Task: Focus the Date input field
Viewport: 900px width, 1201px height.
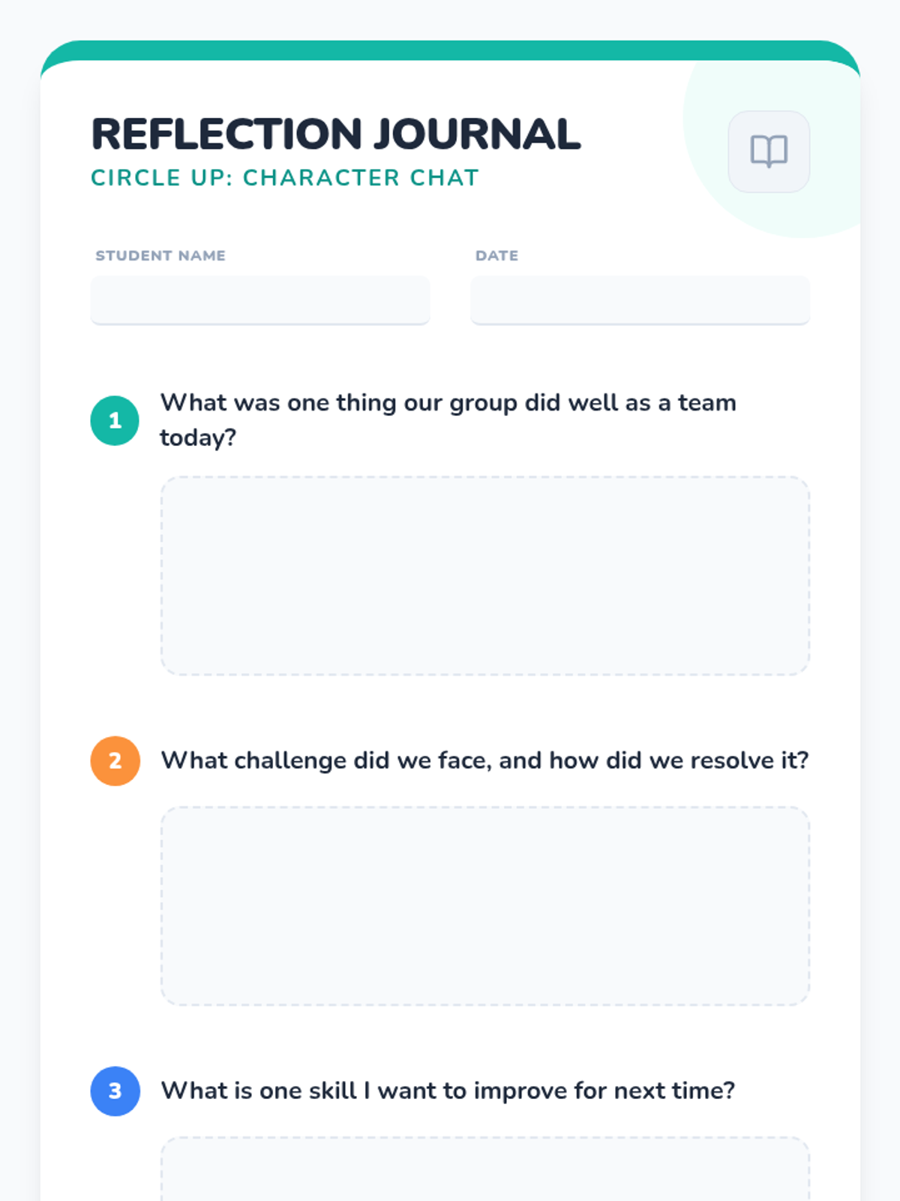Action: point(640,299)
